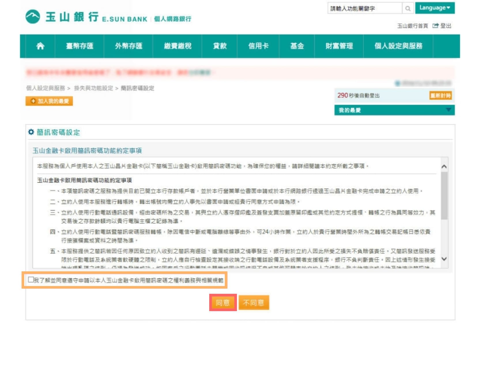Viewport: 479px width, 388px height.
Task: Click the 登出 logout link
Action: point(446,26)
